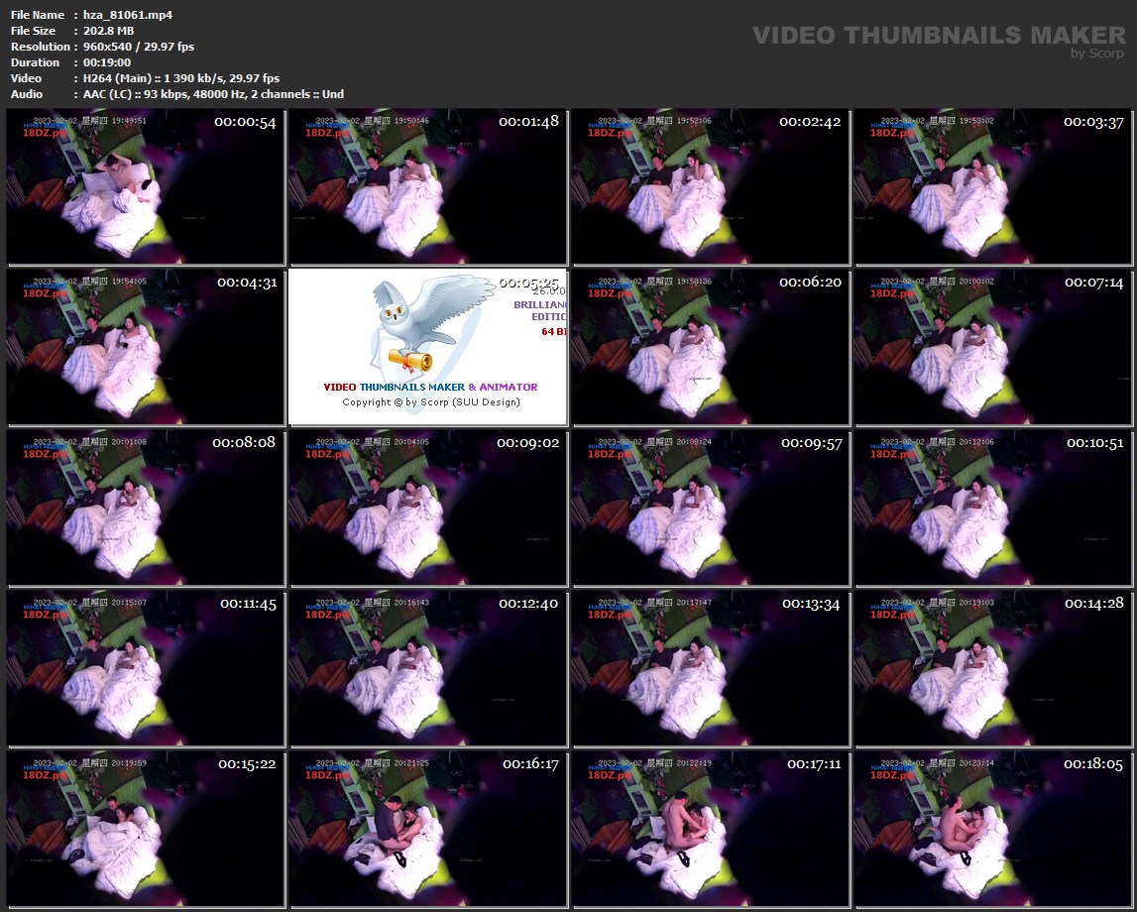Click the frame timestamped 00:14:28

coord(992,669)
